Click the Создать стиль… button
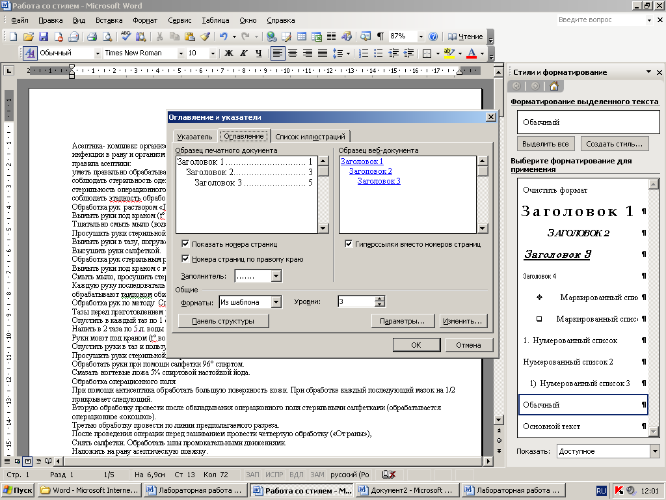666x500 pixels. coord(614,144)
